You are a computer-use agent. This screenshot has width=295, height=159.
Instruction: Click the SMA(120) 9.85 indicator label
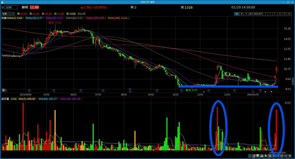95,18
